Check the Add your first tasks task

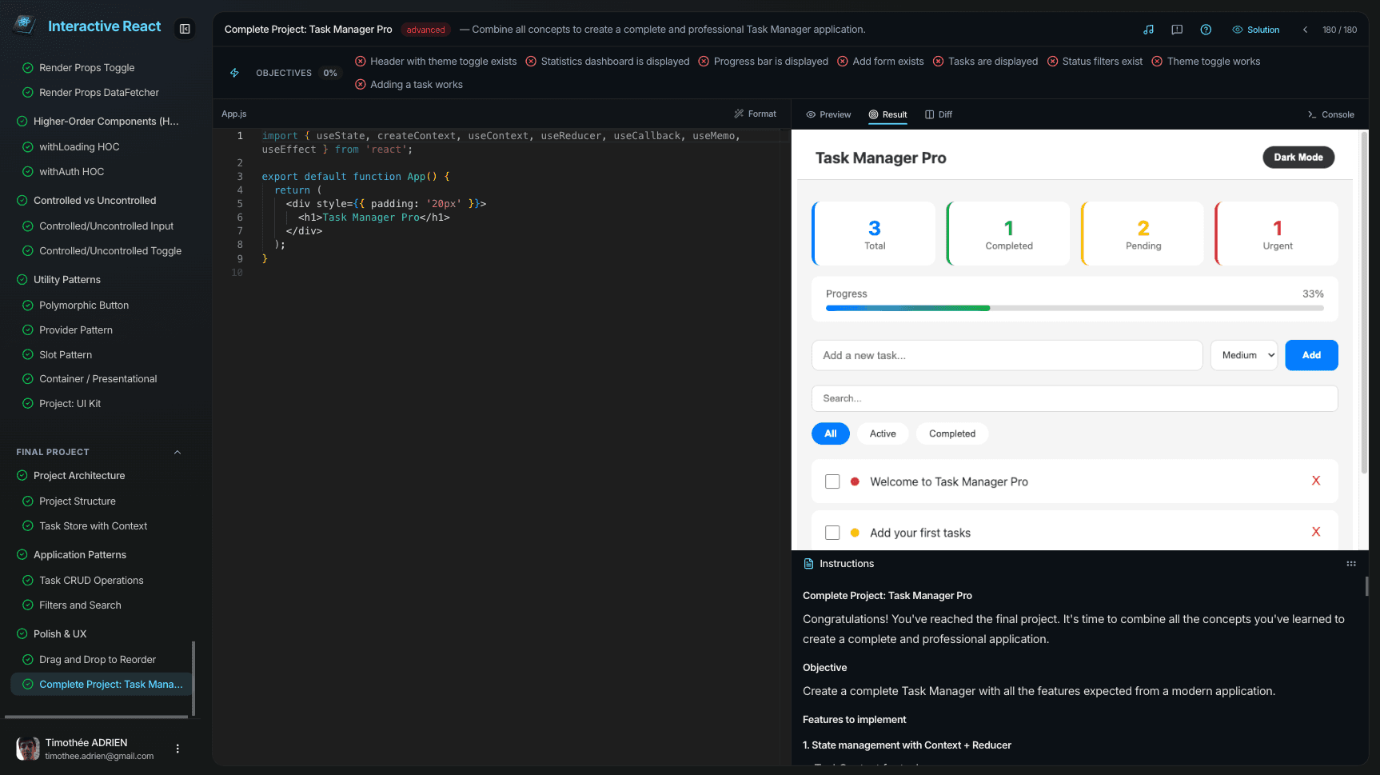[x=832, y=532]
